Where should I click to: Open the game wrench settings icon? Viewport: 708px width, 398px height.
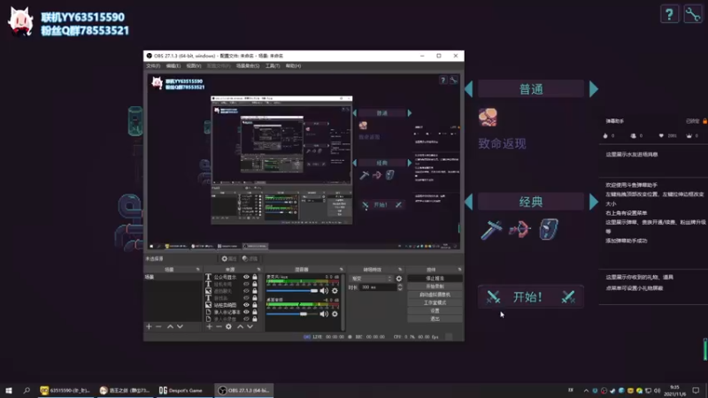point(693,15)
